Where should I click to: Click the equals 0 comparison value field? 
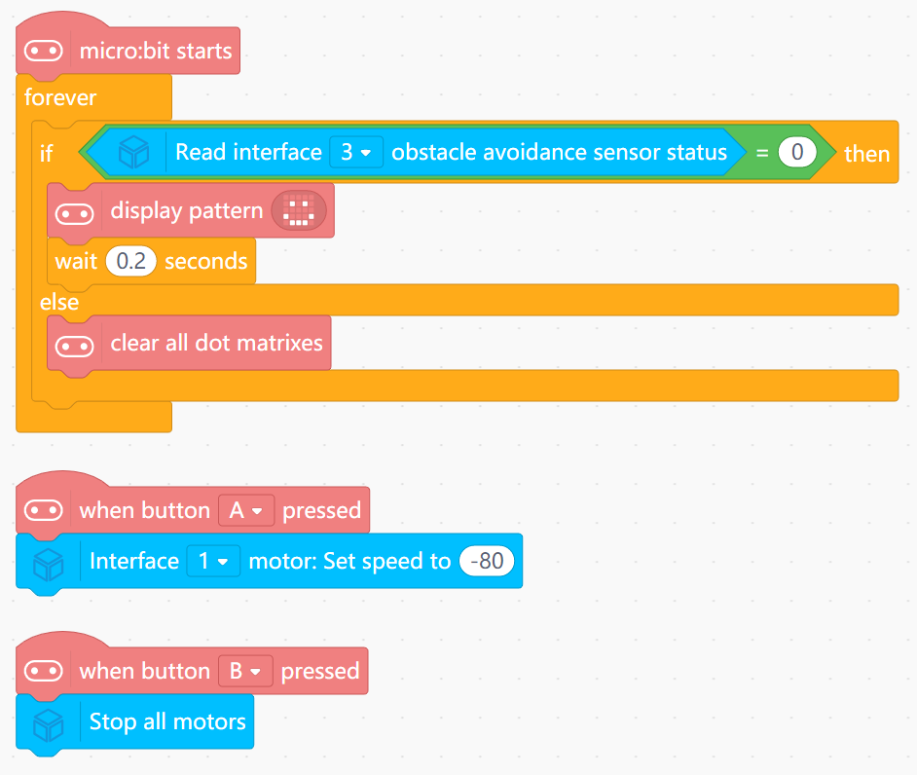click(x=796, y=153)
